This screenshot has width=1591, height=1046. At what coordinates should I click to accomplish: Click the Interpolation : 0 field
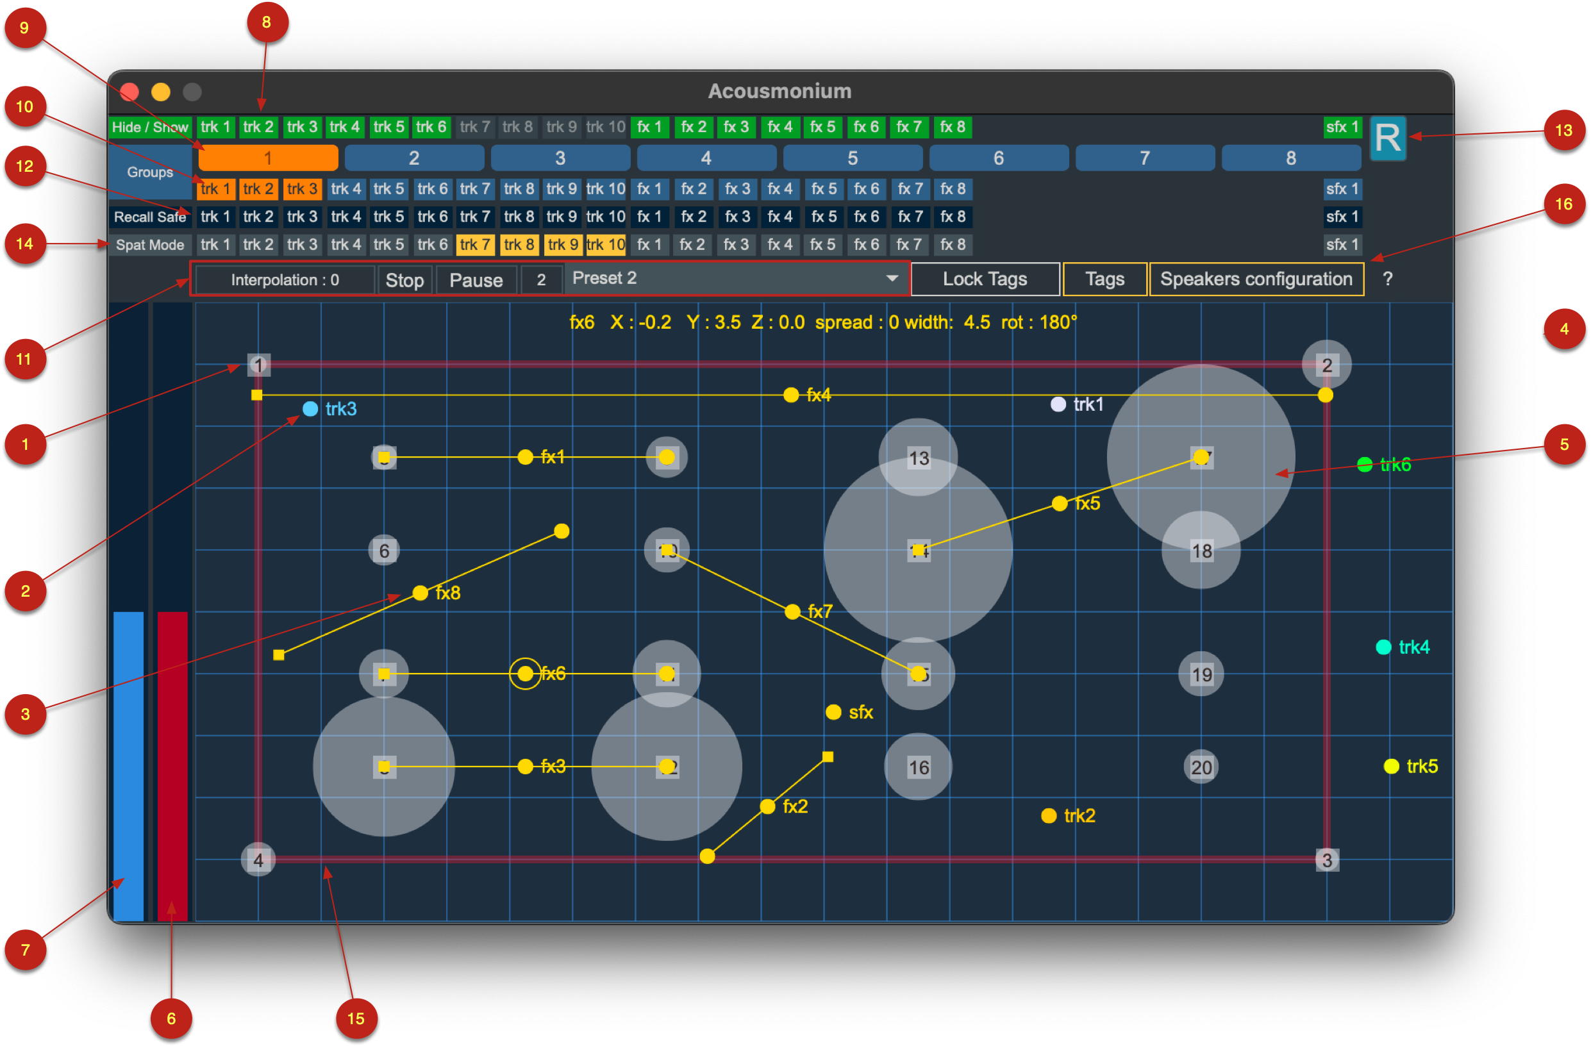285,280
